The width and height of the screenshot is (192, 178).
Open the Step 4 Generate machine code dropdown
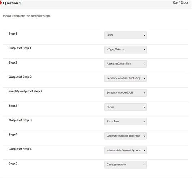coord(125,136)
